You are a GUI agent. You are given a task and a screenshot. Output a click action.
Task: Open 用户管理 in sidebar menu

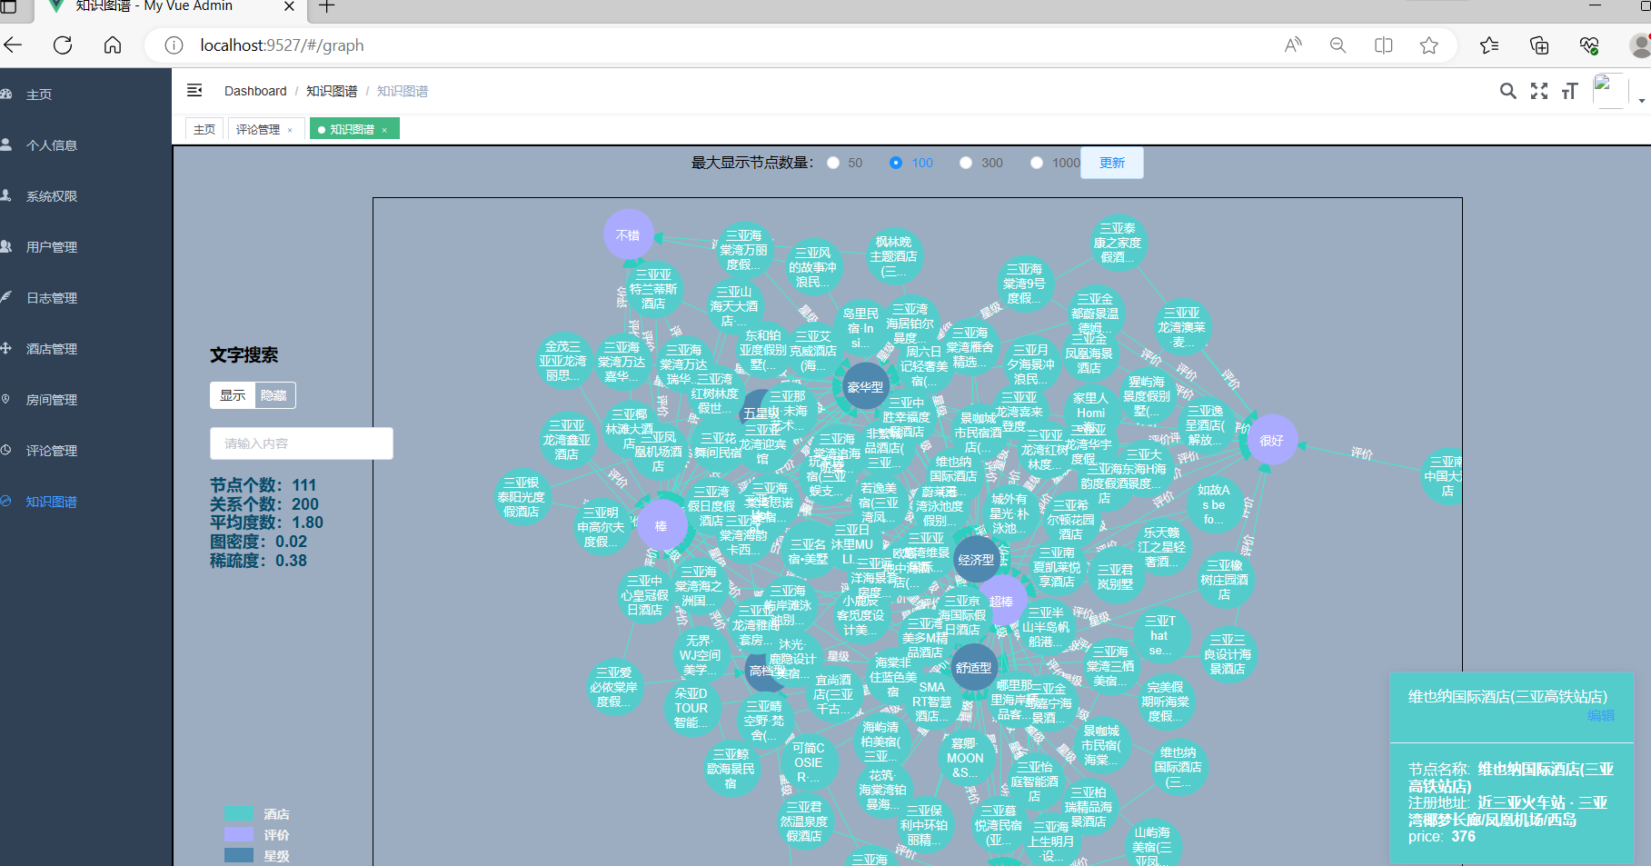pos(52,247)
